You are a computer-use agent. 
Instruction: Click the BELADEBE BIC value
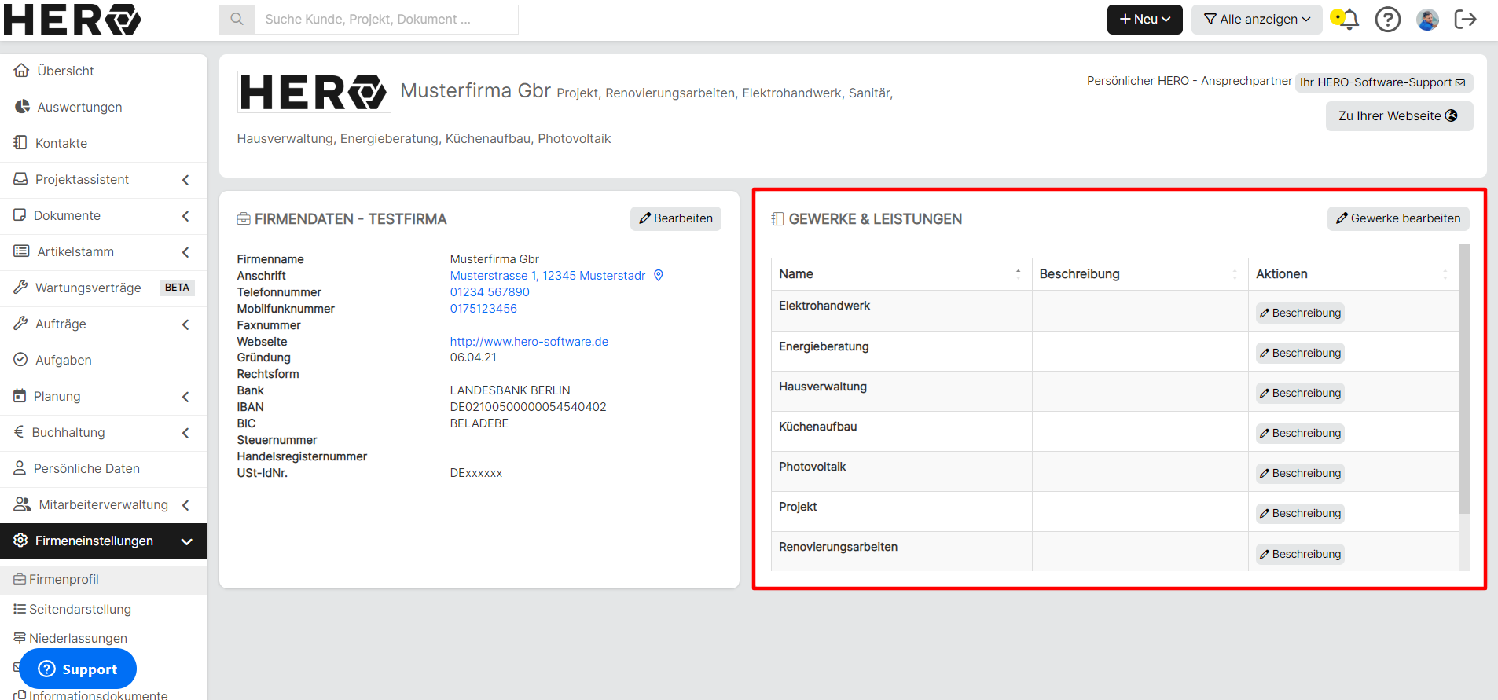(479, 423)
